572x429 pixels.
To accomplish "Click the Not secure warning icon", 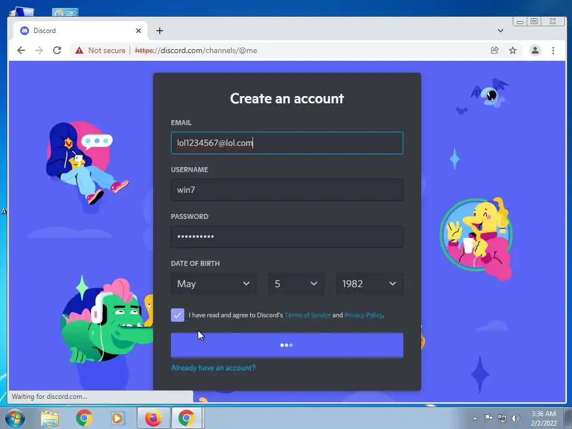I will click(79, 50).
